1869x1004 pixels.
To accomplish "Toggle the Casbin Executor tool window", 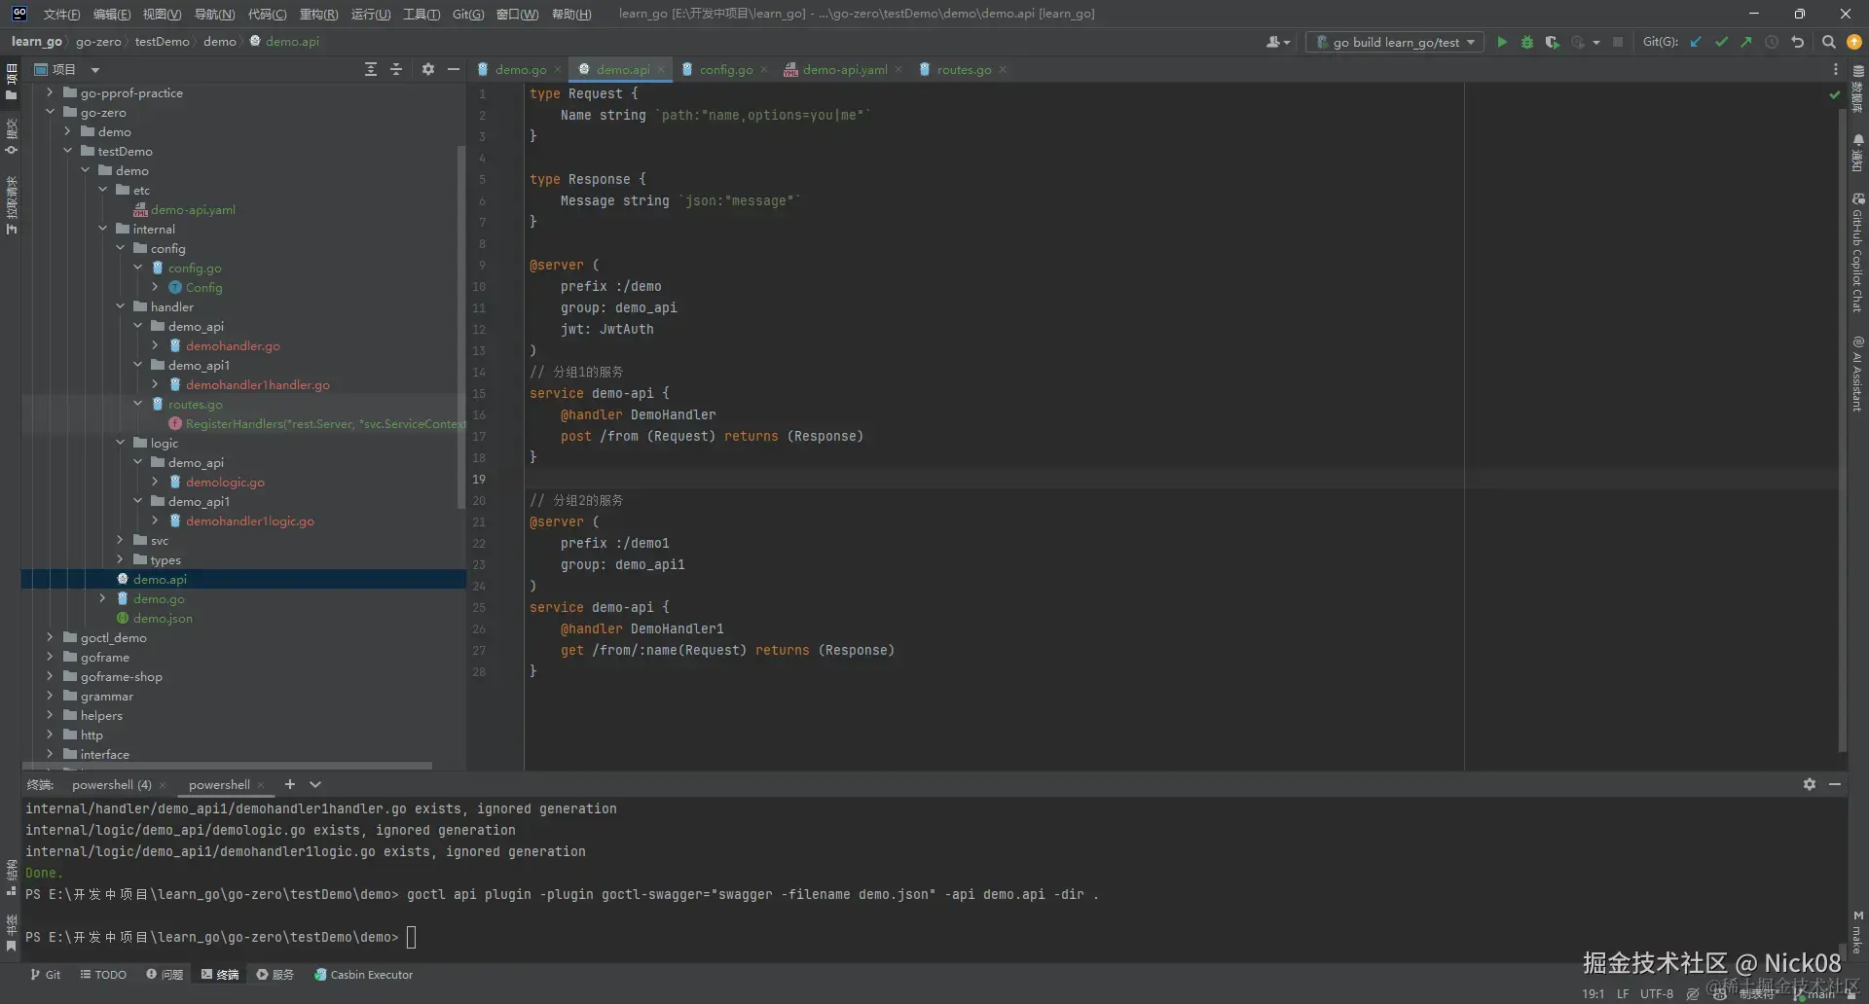I will [x=363, y=974].
